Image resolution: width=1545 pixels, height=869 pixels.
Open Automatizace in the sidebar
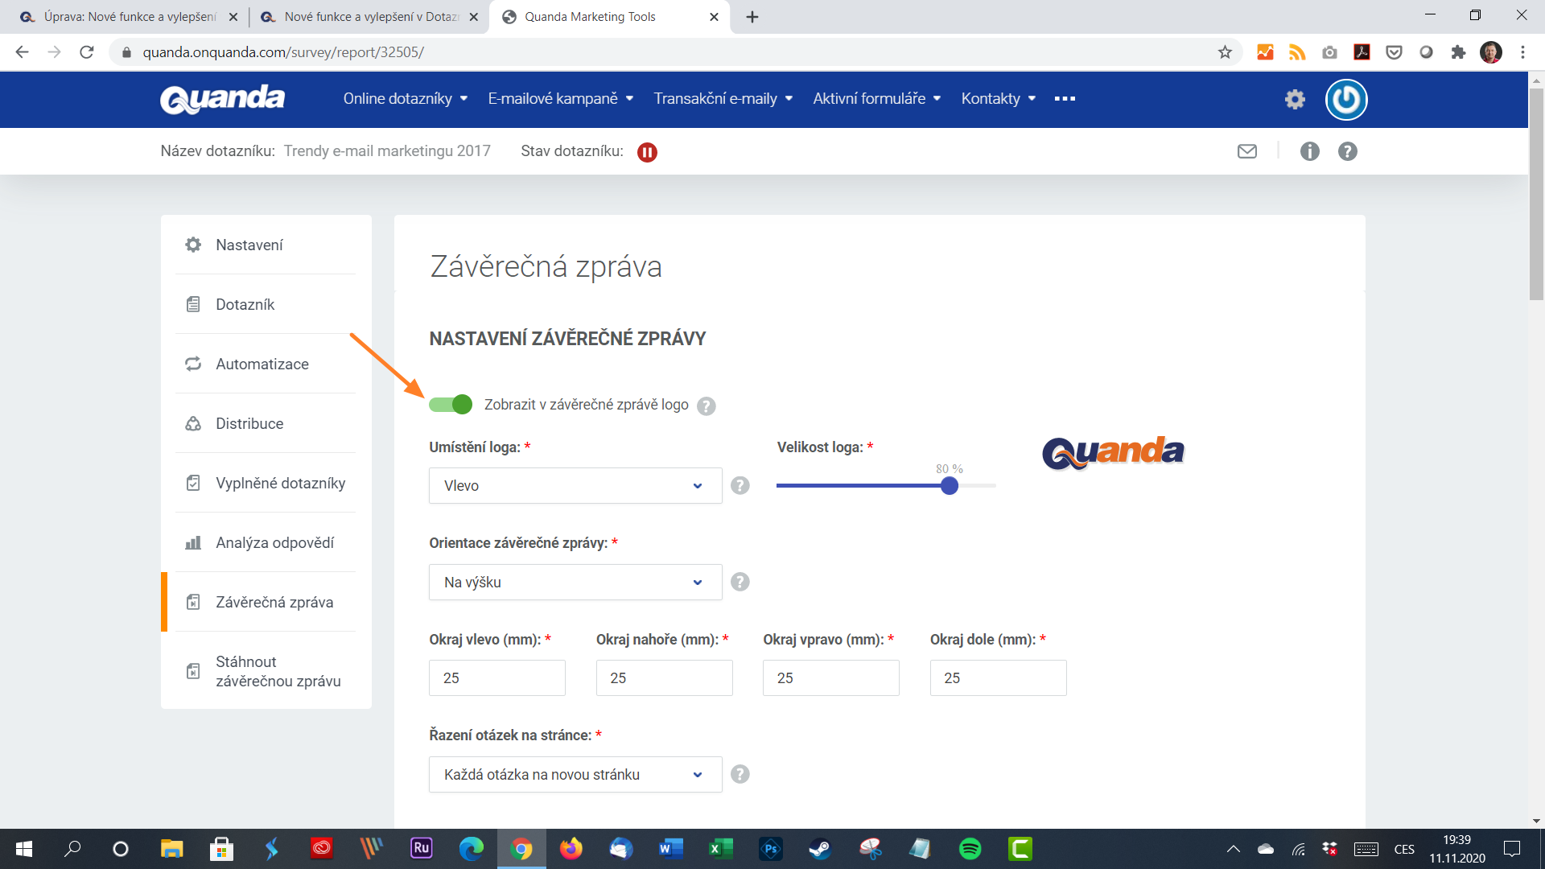point(266,364)
